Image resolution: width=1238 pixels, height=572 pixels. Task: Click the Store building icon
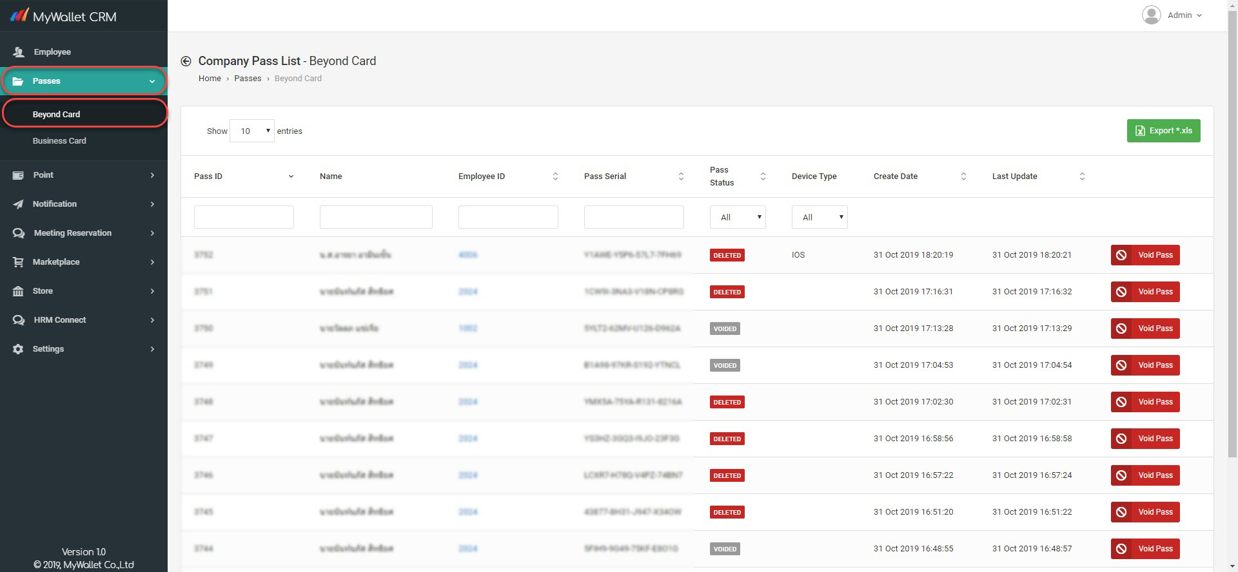(18, 291)
